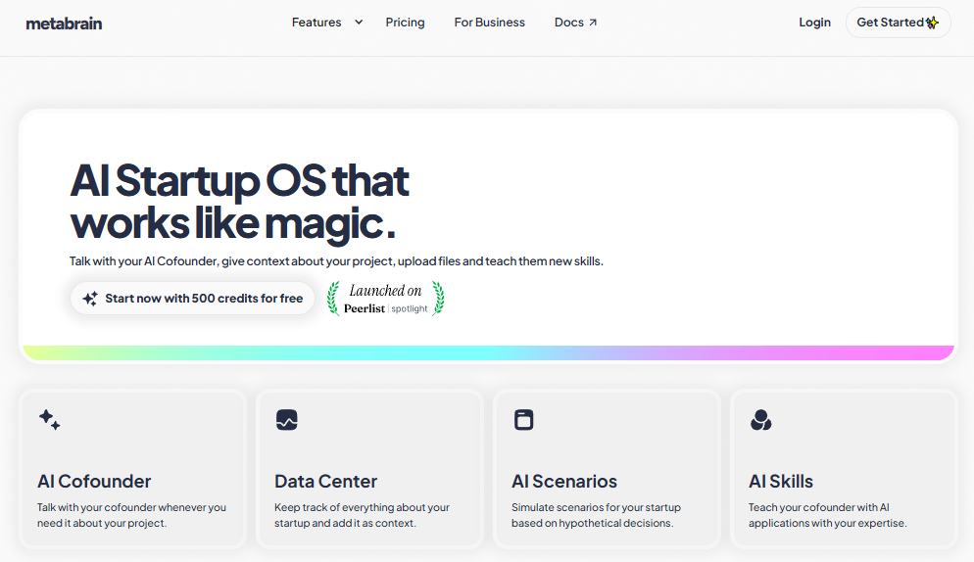Viewport: 974px width, 562px height.
Task: Click the AI Scenarios window icon
Action: tap(523, 420)
